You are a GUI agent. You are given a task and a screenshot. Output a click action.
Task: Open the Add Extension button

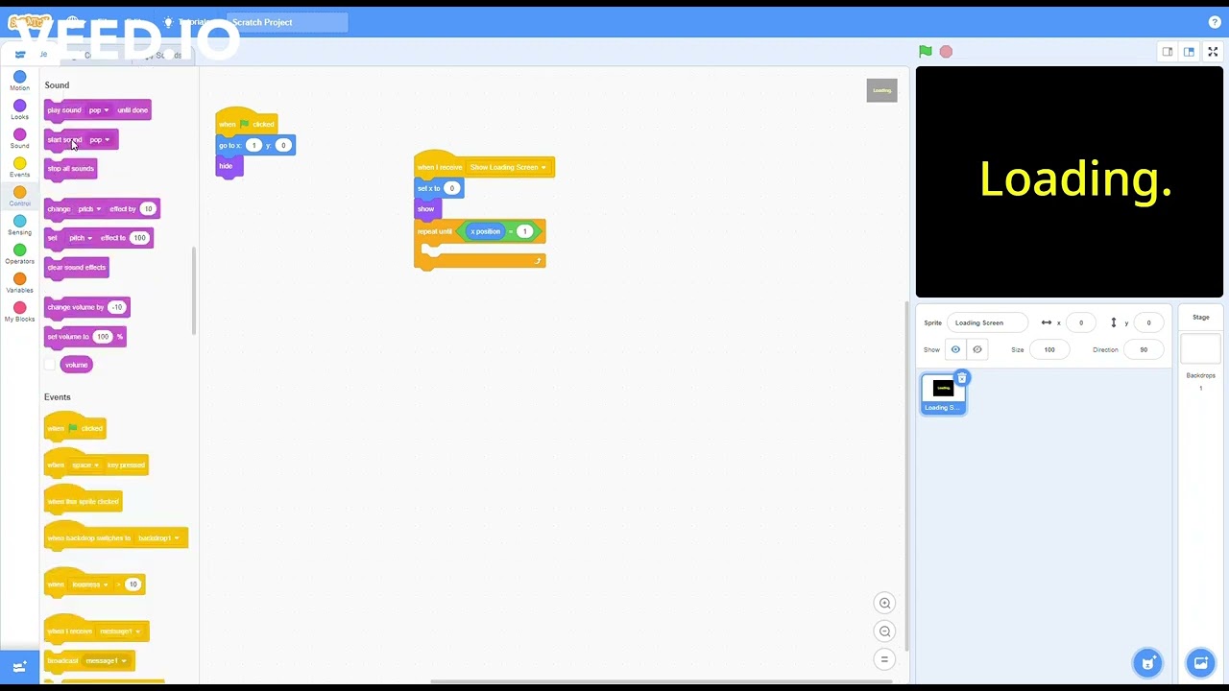tap(19, 666)
